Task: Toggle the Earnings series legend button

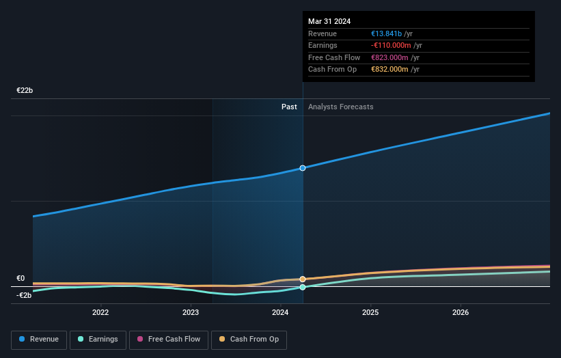Action: pyautogui.click(x=98, y=340)
